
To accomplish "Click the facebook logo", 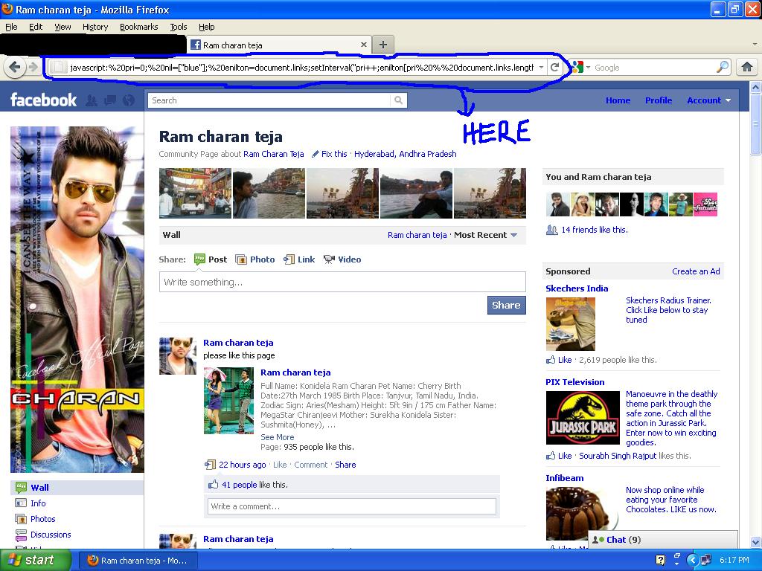I will (43, 100).
